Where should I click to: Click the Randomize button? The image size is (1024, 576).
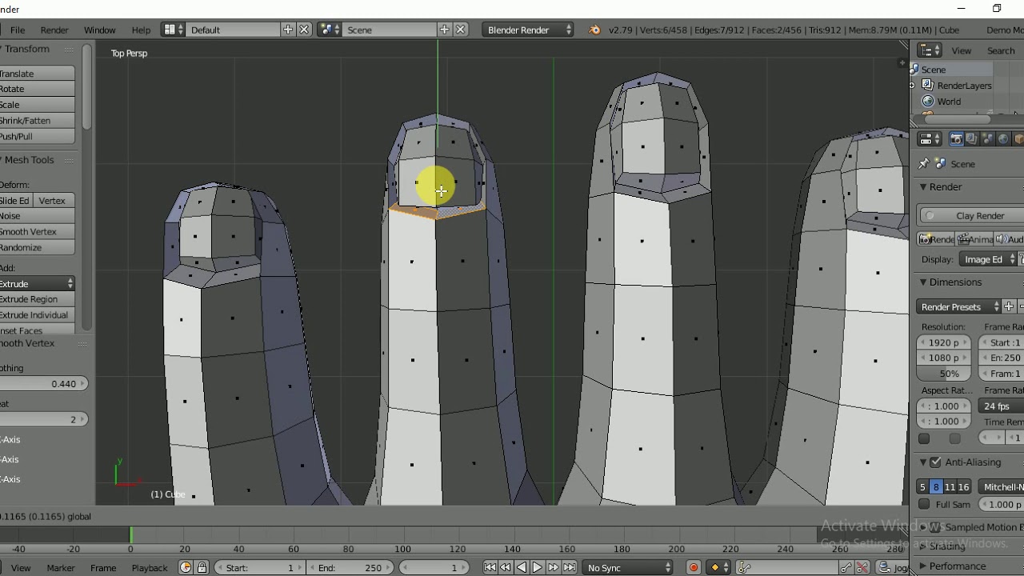[37, 248]
